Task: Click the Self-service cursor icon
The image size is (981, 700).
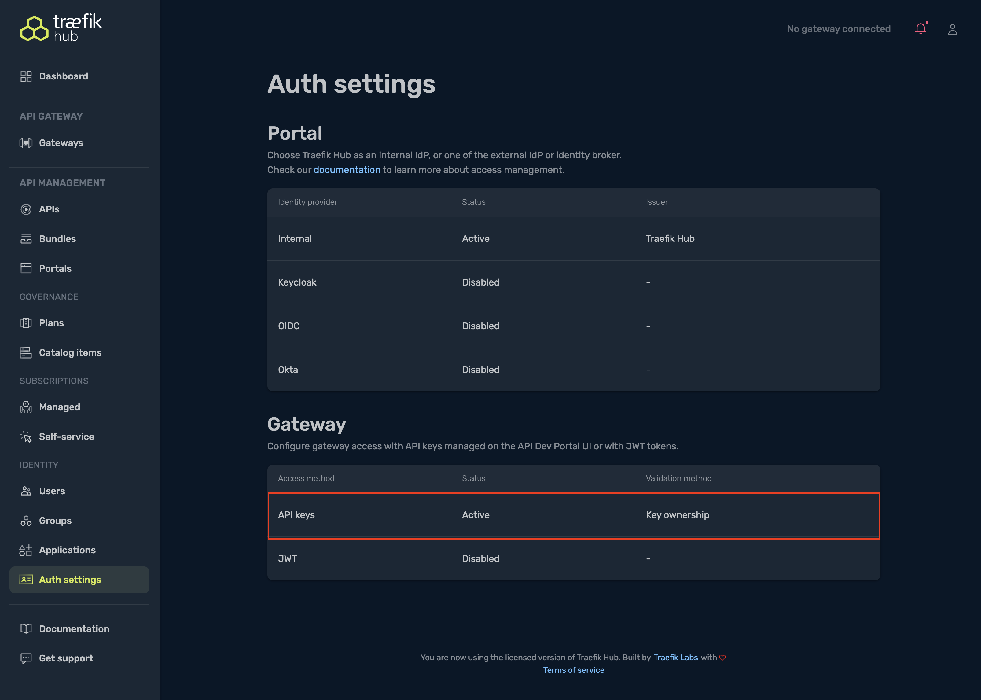Action: click(x=26, y=437)
